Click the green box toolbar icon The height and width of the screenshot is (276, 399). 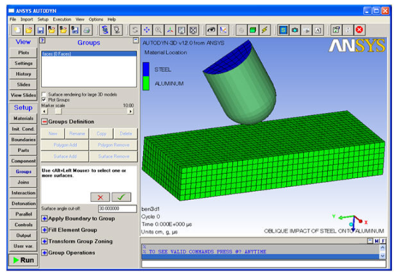pos(252,30)
